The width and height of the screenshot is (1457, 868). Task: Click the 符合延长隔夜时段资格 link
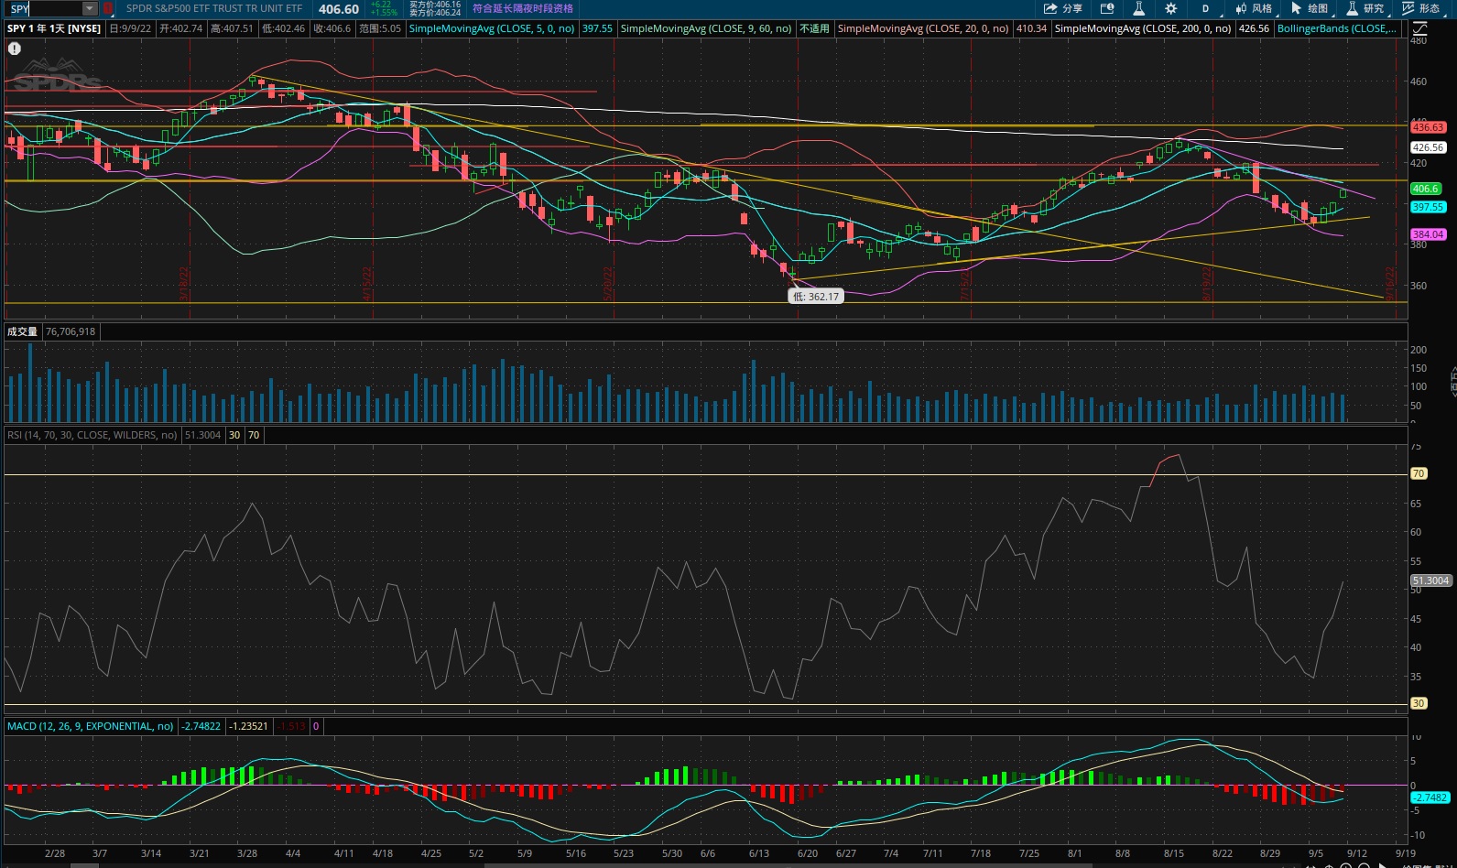523,8
